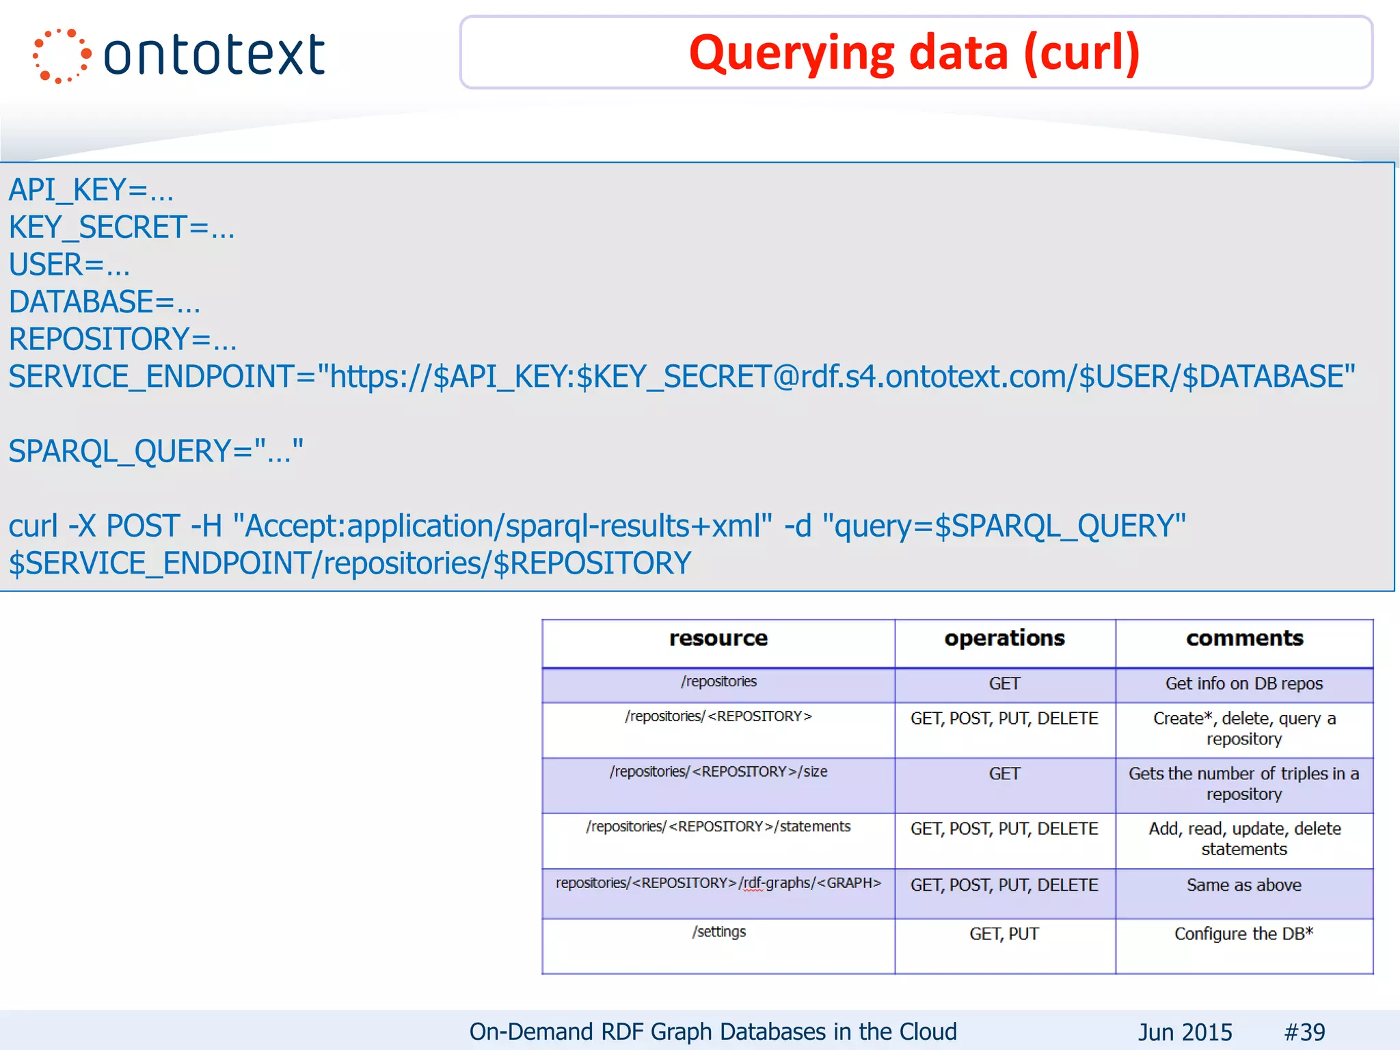The width and height of the screenshot is (1400, 1050).
Task: Click the Ontotext logo
Action: (179, 55)
